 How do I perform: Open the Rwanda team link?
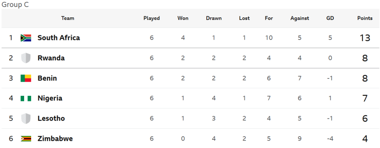pyautogui.click(x=51, y=58)
